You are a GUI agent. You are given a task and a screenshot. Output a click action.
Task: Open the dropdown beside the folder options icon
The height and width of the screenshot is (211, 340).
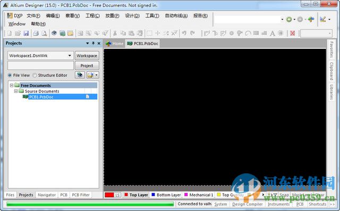96,75
